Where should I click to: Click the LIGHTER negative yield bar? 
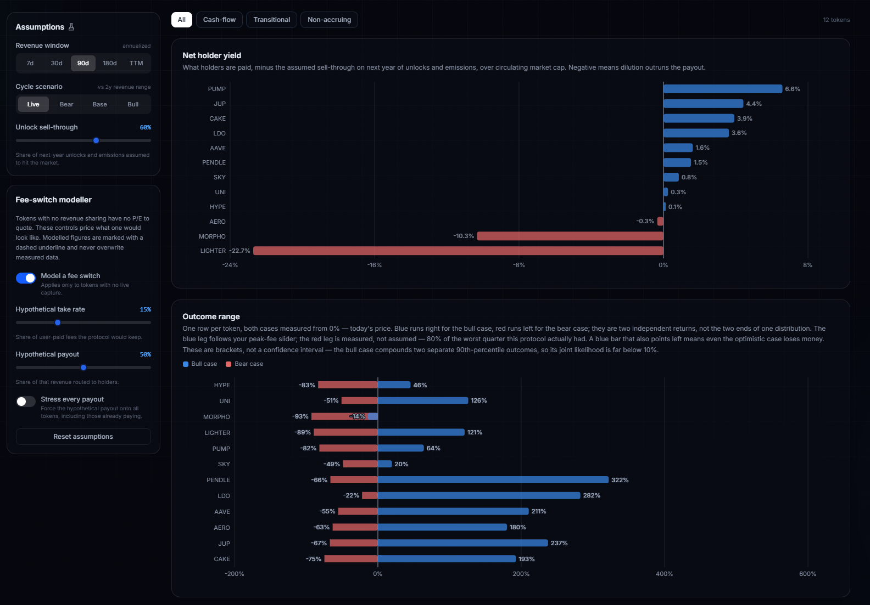tap(458, 251)
